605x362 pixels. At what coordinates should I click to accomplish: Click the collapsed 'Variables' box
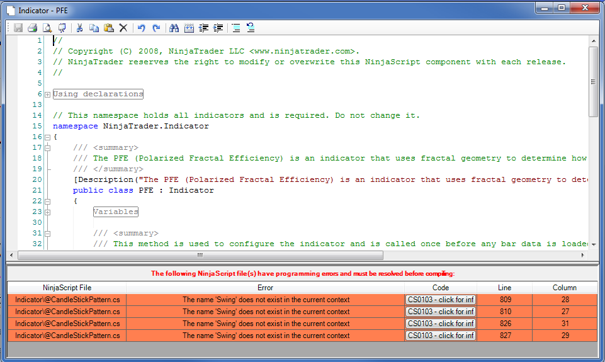coord(116,212)
